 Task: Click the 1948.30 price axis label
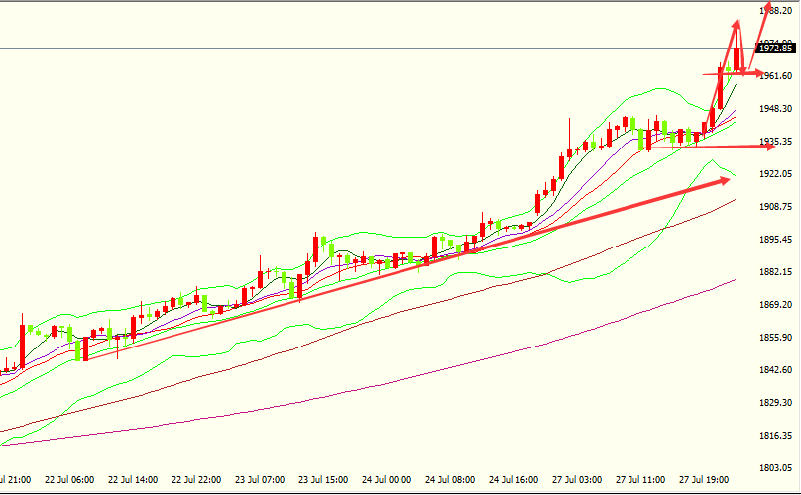click(x=775, y=108)
